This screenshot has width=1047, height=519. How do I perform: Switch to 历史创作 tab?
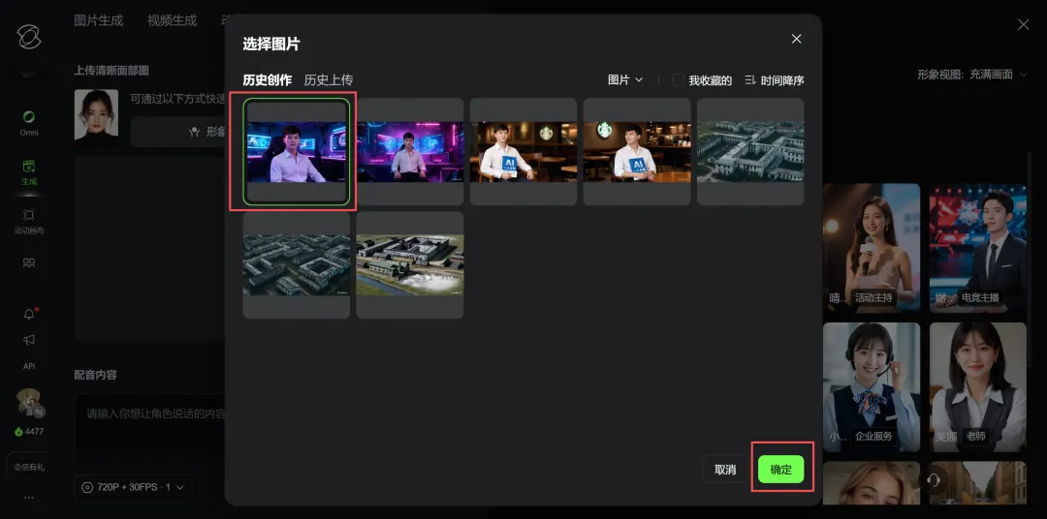[268, 80]
